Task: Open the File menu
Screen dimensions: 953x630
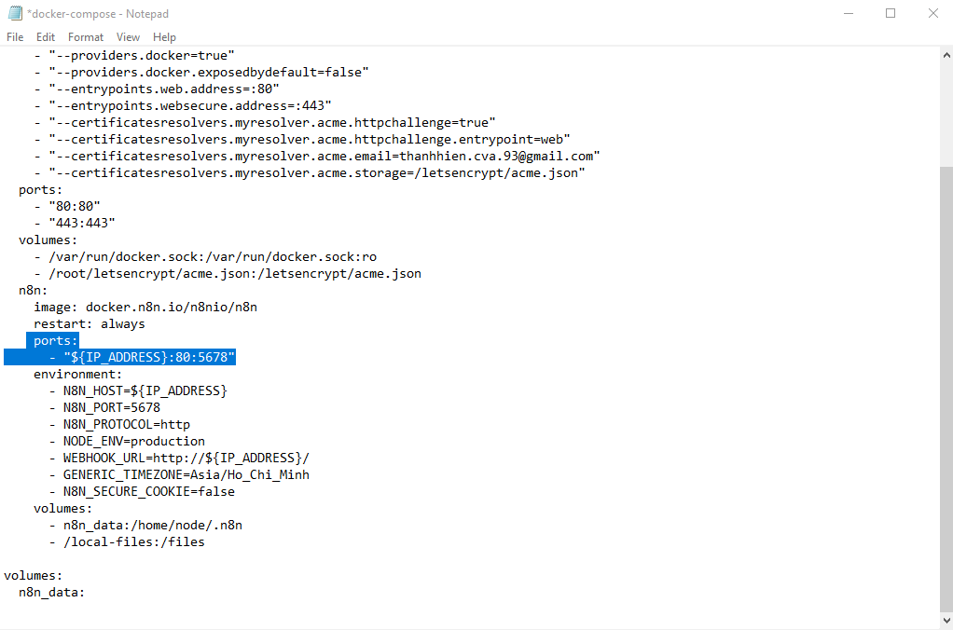Action: click(x=15, y=36)
